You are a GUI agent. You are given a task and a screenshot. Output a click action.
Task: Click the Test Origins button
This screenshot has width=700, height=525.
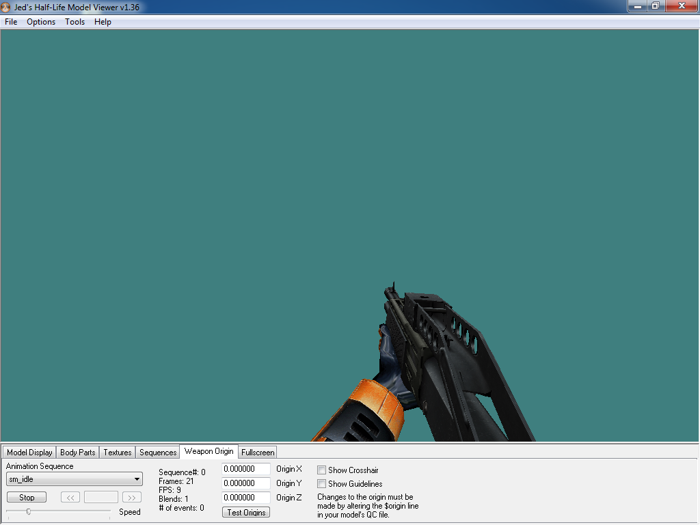pos(246,512)
